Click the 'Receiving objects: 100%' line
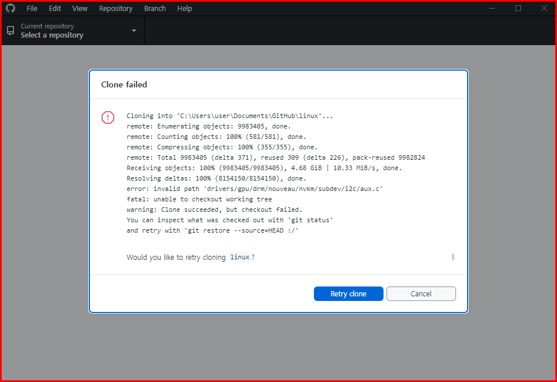The width and height of the screenshot is (557, 382). [265, 168]
